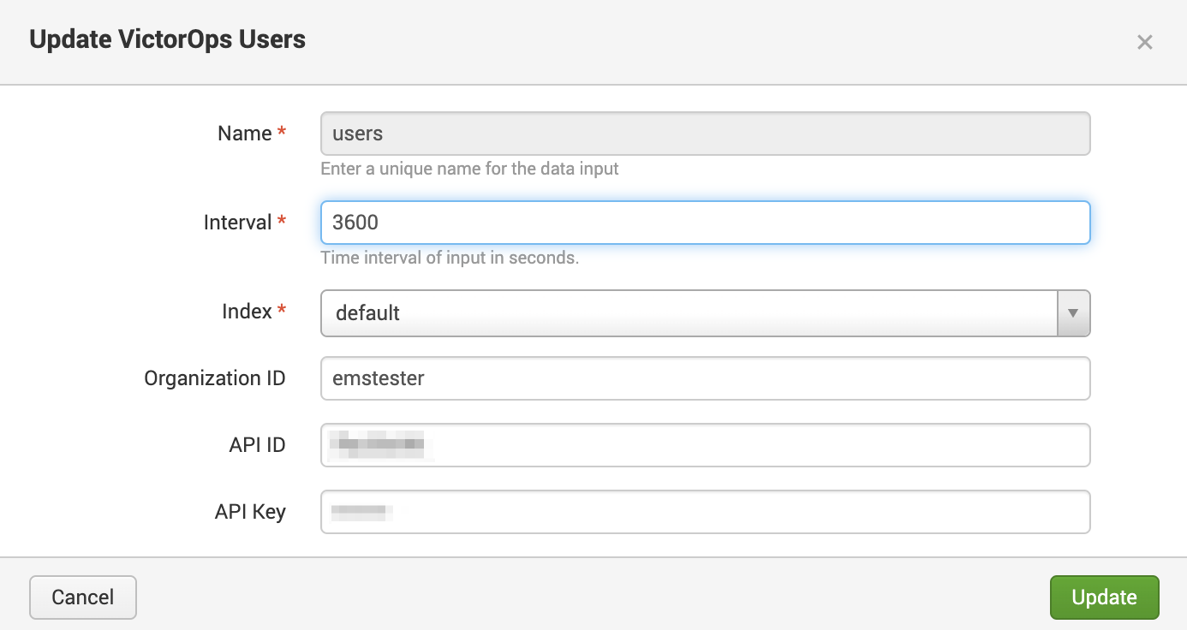Click the API Key label
Screen dimensions: 1187x630
[250, 512]
